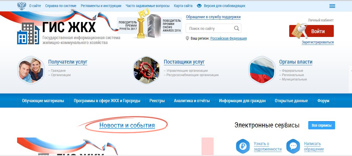Open Открытые данные menu
Screen dimensions: 352x156
[x=291, y=101]
